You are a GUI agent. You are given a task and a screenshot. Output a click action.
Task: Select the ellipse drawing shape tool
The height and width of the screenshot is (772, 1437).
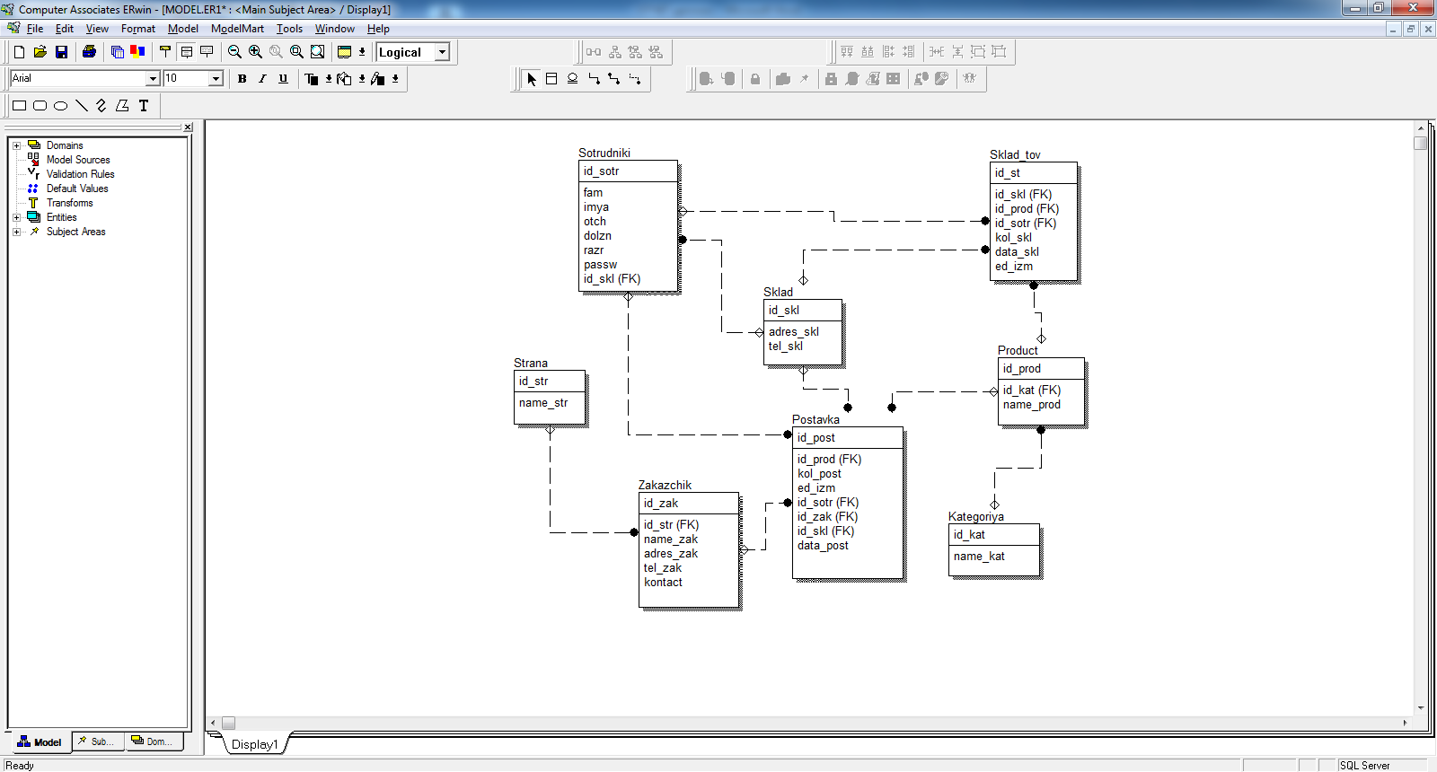(x=60, y=106)
